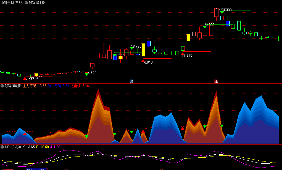Image resolution: width=282 pixels, height=170 pixels.
Task: Click the 财 info marker icon
Action: point(131,81)
